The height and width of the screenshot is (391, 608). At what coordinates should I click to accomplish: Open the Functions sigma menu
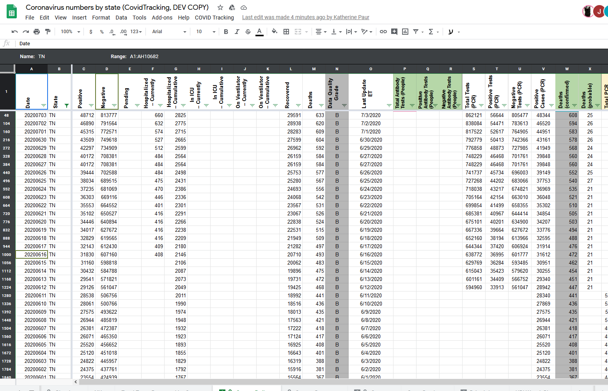tap(433, 32)
